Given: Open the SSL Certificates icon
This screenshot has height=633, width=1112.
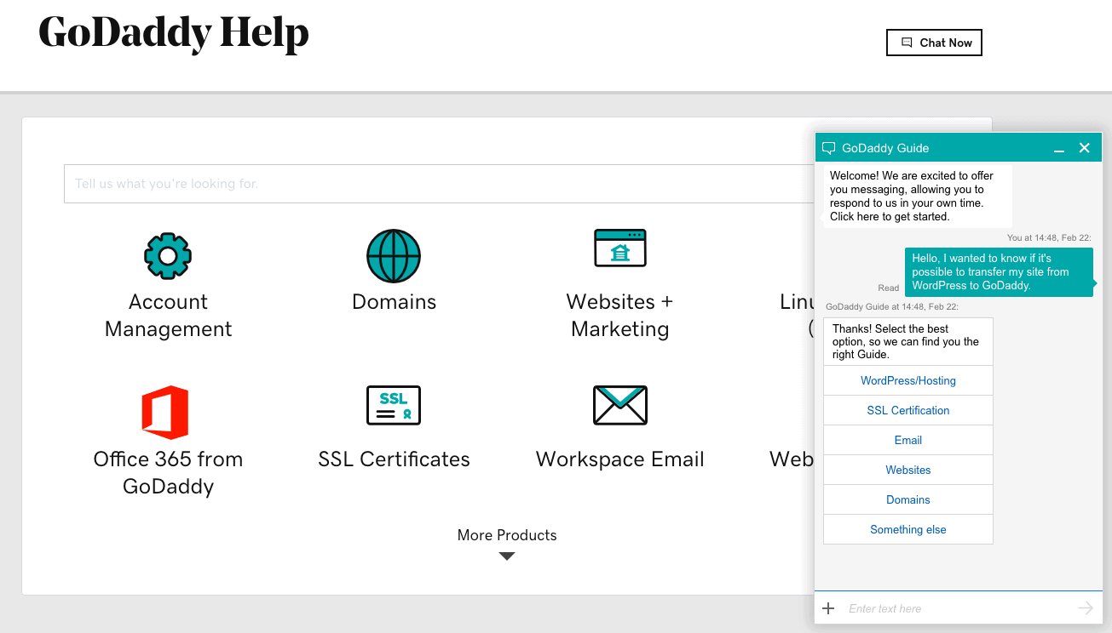Looking at the screenshot, I should 394,405.
